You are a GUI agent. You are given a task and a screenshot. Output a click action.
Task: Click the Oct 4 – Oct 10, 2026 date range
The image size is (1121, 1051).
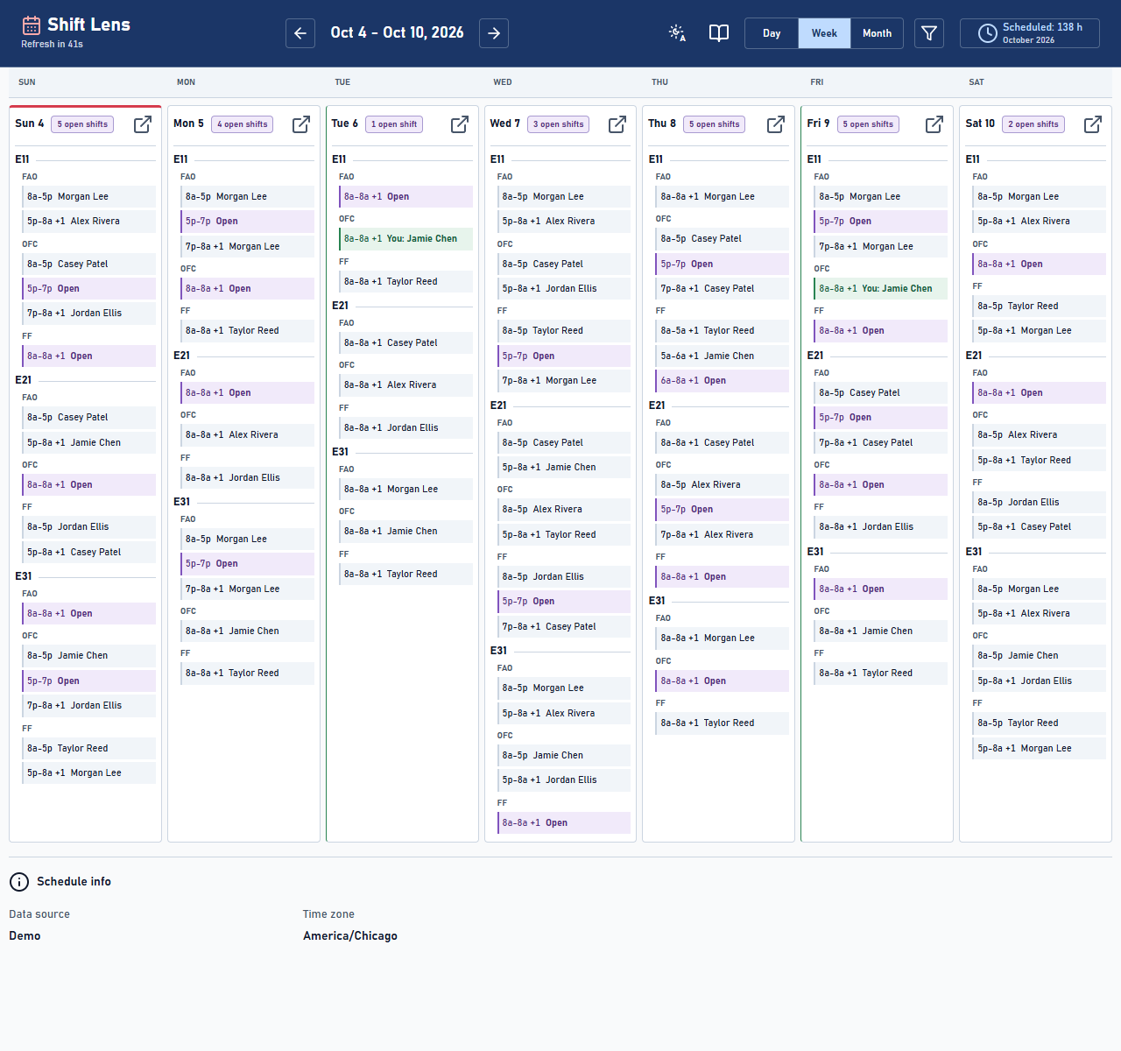(x=397, y=33)
